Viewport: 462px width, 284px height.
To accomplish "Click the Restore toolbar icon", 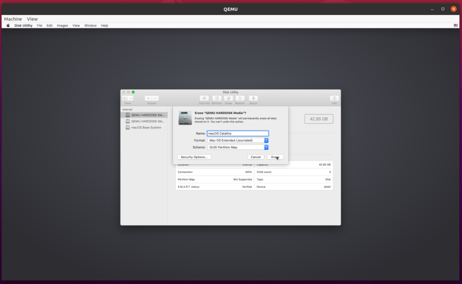I will point(240,98).
